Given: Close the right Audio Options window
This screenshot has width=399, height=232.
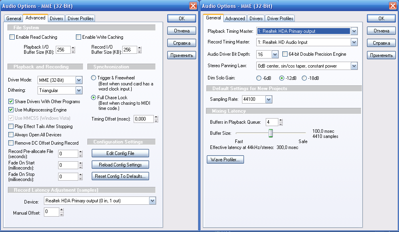Looking at the screenshot, I should [393, 6].
